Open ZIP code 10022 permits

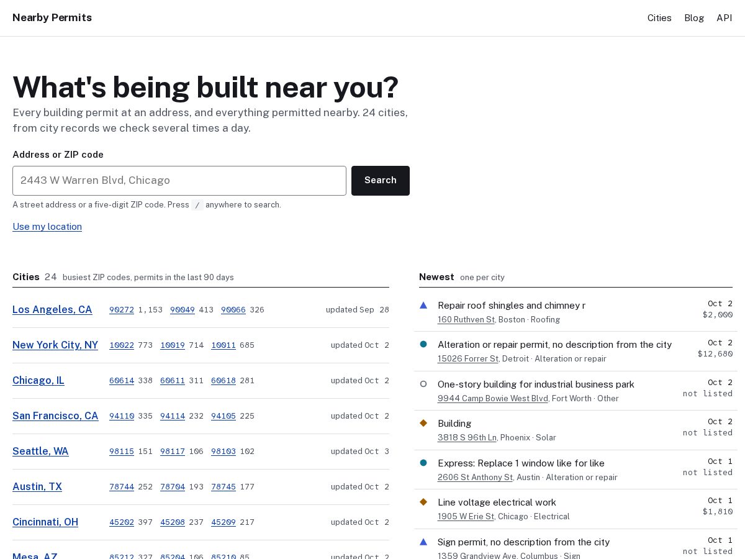(x=122, y=345)
